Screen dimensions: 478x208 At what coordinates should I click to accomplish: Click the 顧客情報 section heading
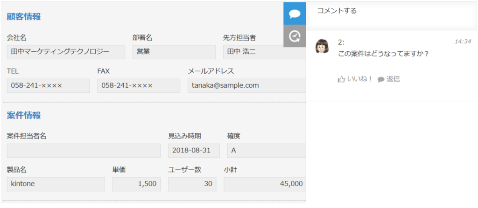coord(24,17)
